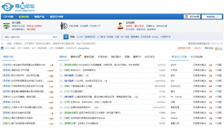
Task: Click the 火山PC hot search keyword
Action: click(80, 37)
